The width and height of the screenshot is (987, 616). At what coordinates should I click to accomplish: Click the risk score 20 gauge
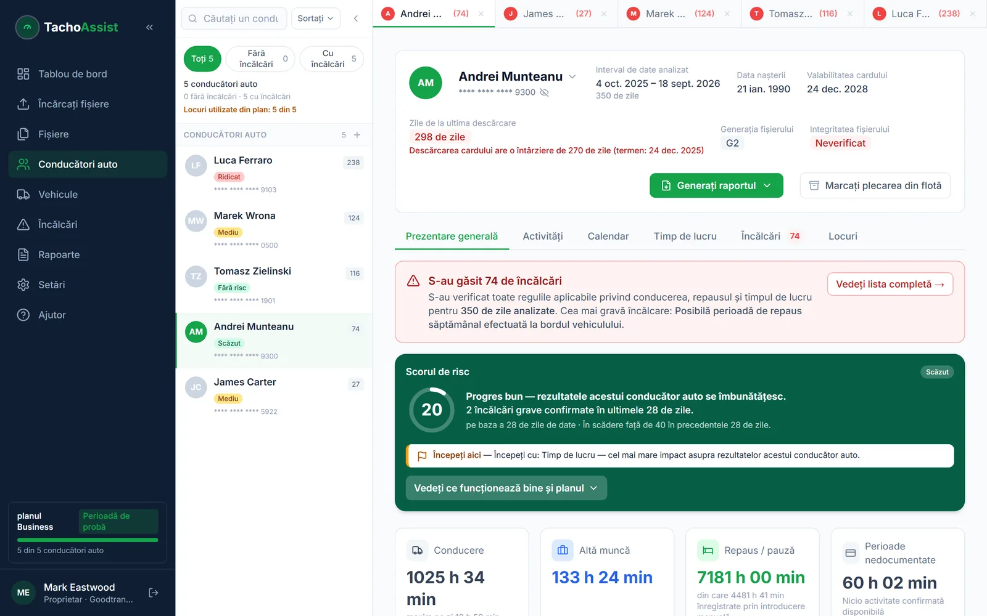[x=431, y=410]
